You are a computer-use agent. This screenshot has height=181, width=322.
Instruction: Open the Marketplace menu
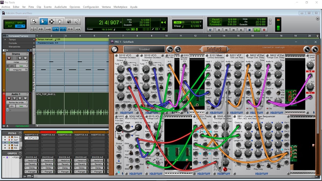coord(120,7)
